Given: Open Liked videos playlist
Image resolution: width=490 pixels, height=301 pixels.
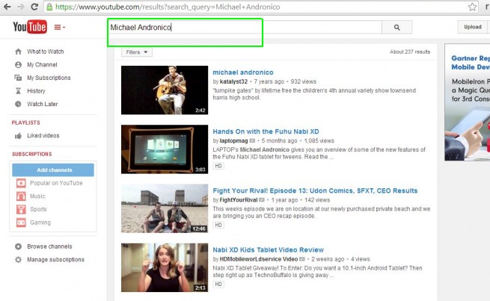Looking at the screenshot, I should [x=43, y=136].
